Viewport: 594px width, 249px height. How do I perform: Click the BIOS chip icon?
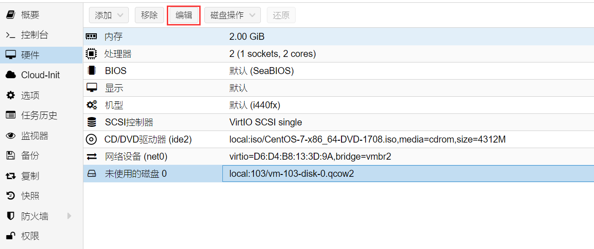tap(92, 71)
